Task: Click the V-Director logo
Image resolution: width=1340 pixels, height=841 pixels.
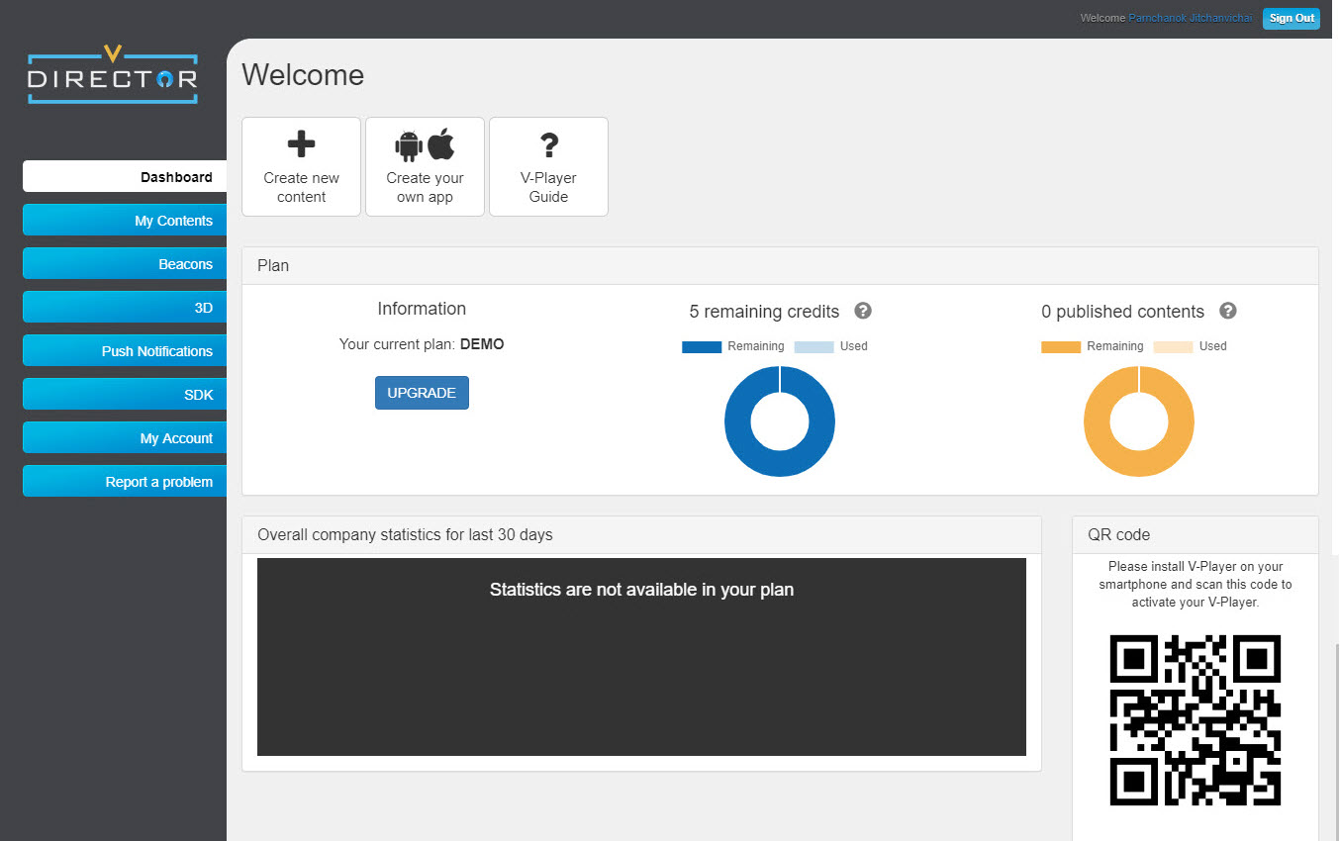Action: (113, 74)
